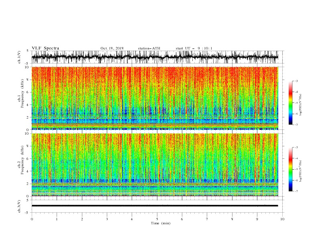This screenshot has width=318, height=246.
Task: Click the ch.1 frequency tick "4"
Action: [28, 105]
